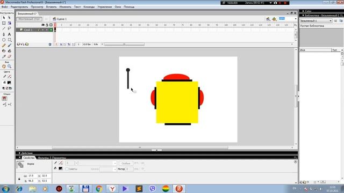This screenshot has height=193, width=344.
Task: Select the Oval tool
Action: tap(4, 40)
